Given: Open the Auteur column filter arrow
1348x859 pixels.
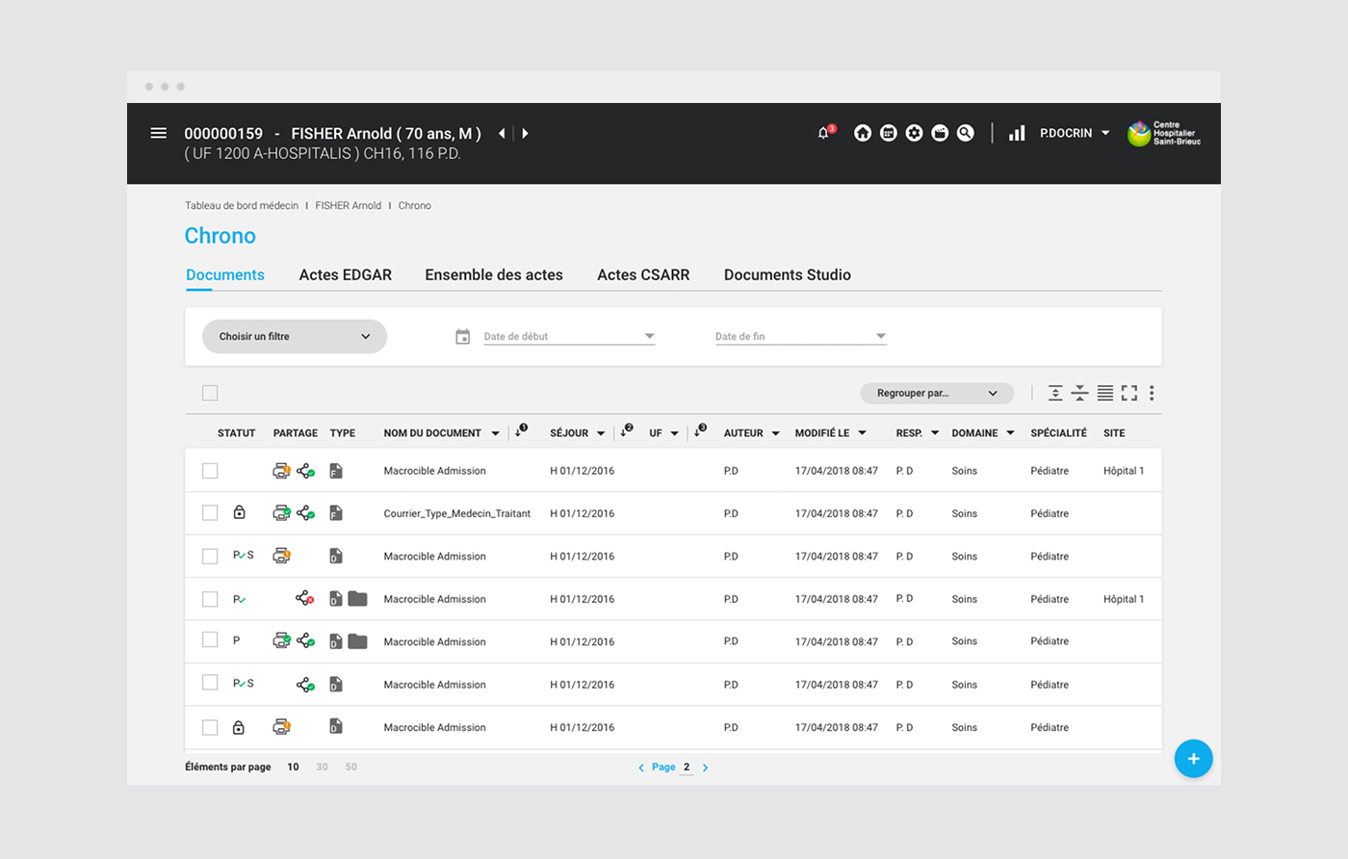Looking at the screenshot, I should (x=775, y=433).
